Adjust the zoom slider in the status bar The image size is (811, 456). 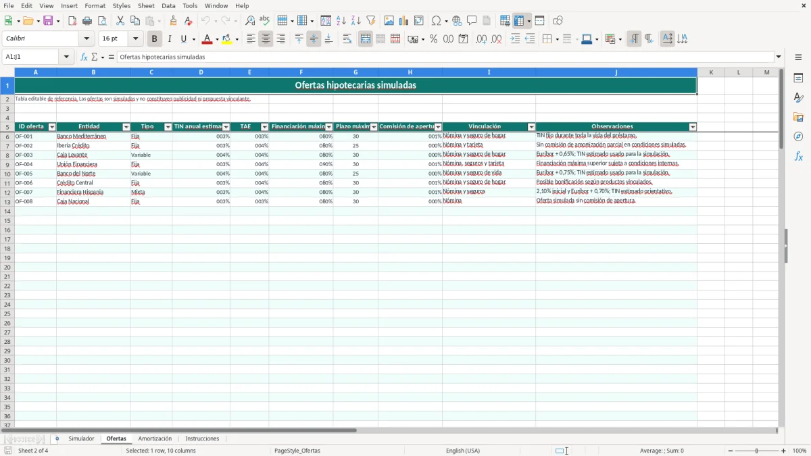[757, 451]
